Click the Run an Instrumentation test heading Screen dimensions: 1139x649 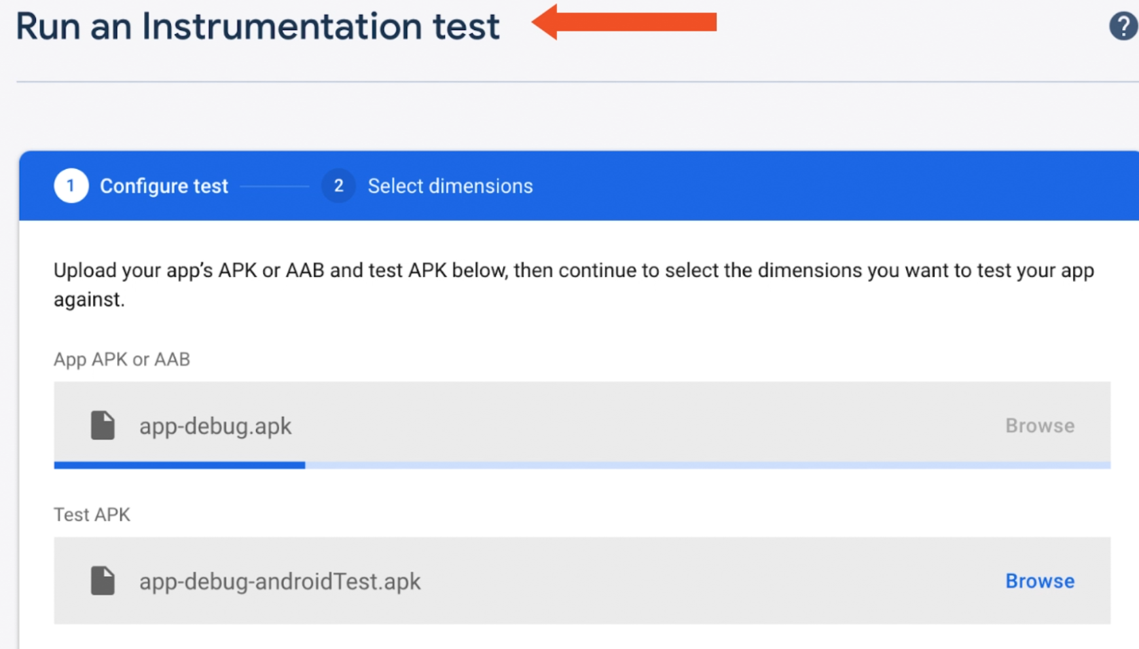[257, 27]
